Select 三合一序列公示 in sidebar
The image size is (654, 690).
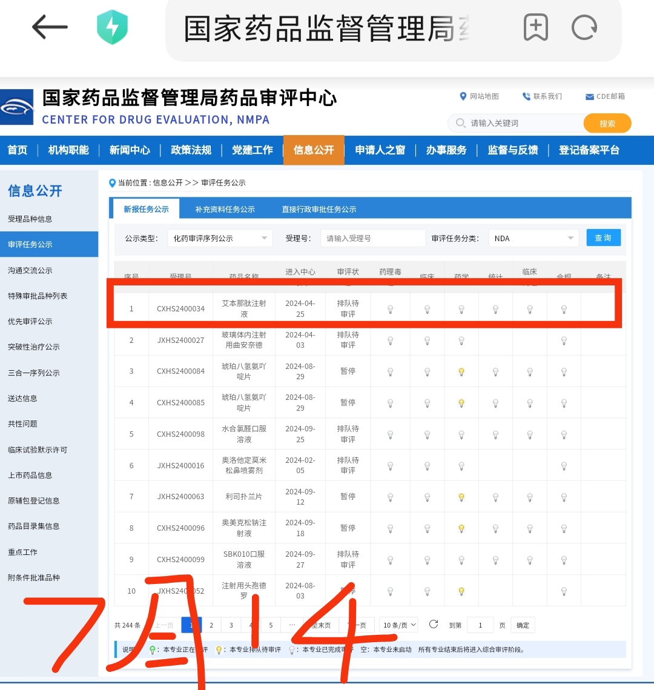33,373
